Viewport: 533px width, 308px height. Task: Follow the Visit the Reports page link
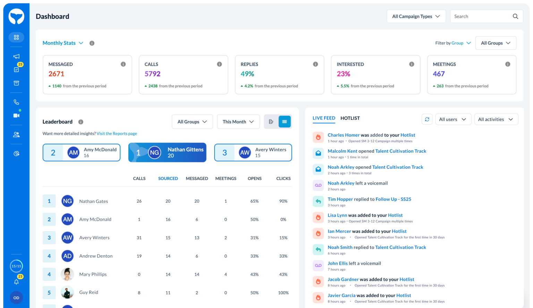(x=117, y=133)
